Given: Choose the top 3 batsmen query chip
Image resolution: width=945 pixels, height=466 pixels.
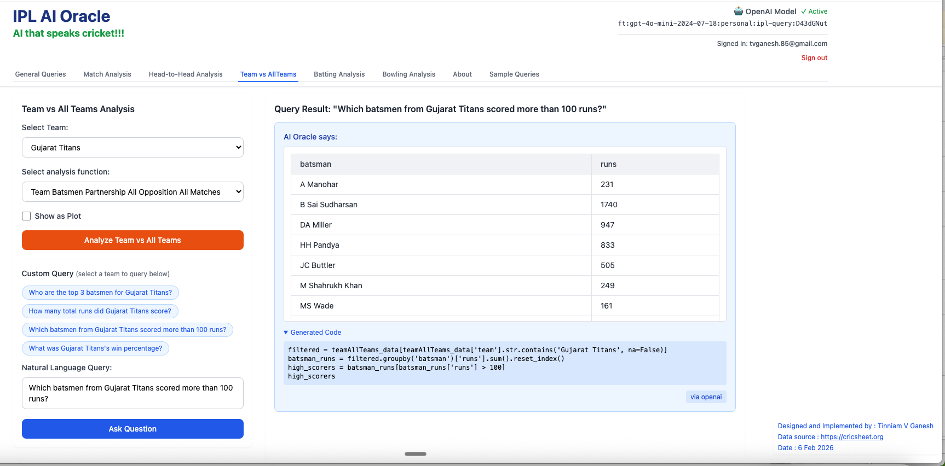Looking at the screenshot, I should (100, 293).
